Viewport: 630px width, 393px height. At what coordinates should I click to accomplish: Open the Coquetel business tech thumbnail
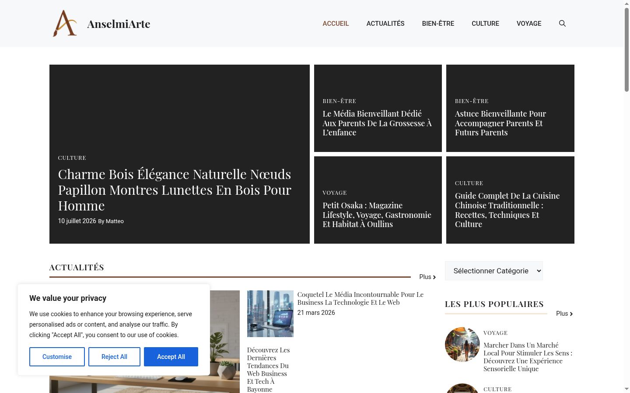[270, 314]
